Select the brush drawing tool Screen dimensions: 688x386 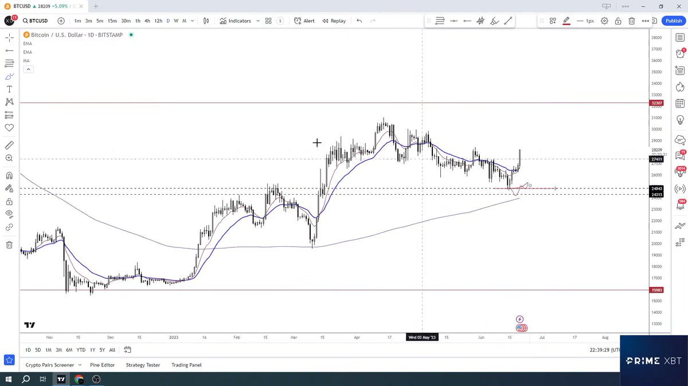tap(9, 76)
